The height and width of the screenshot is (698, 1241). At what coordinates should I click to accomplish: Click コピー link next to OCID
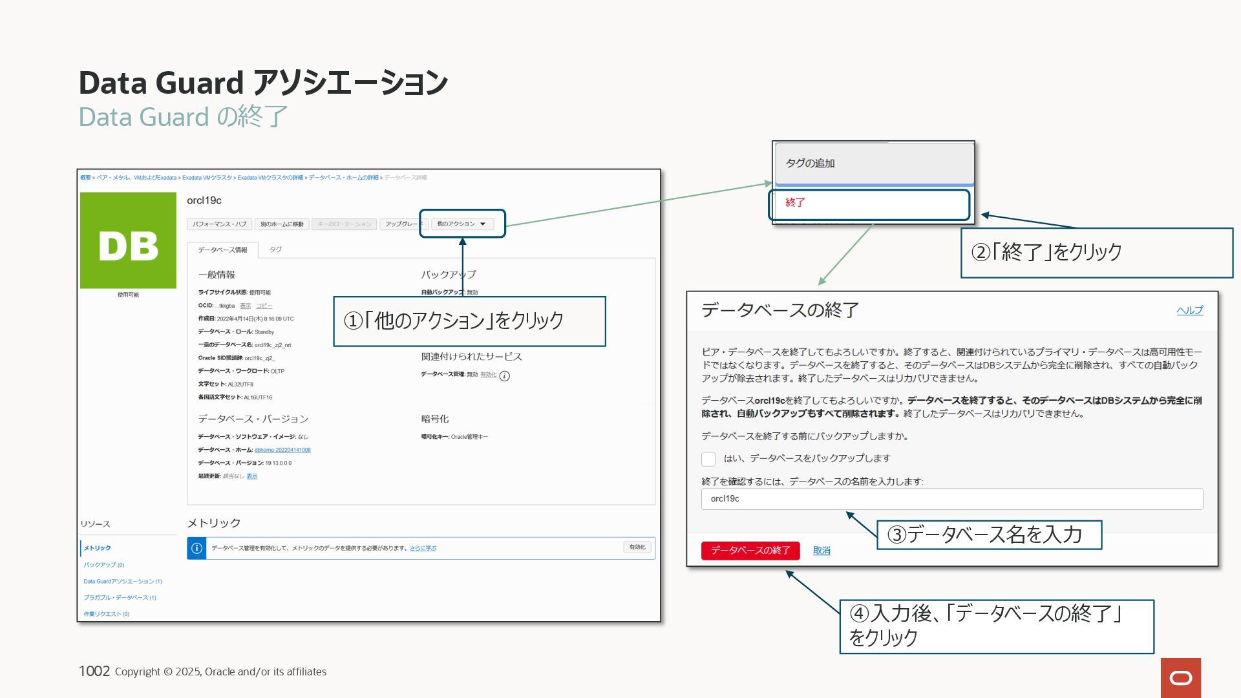264,306
